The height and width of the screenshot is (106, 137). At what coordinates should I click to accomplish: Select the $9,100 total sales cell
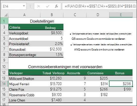[52, 95]
